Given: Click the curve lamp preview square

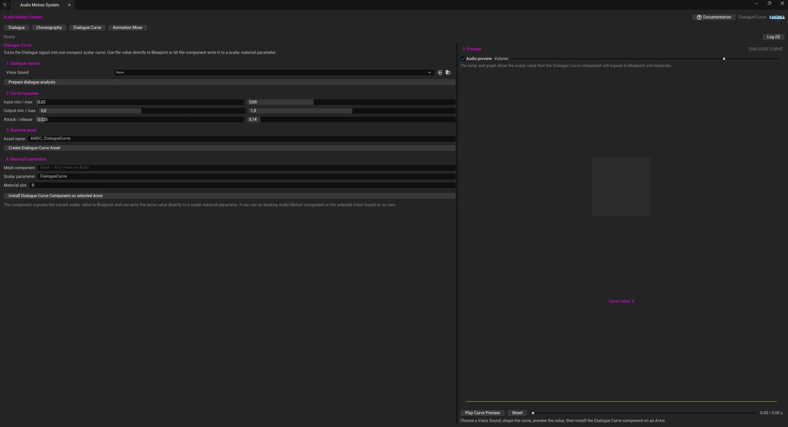Looking at the screenshot, I should (x=621, y=186).
